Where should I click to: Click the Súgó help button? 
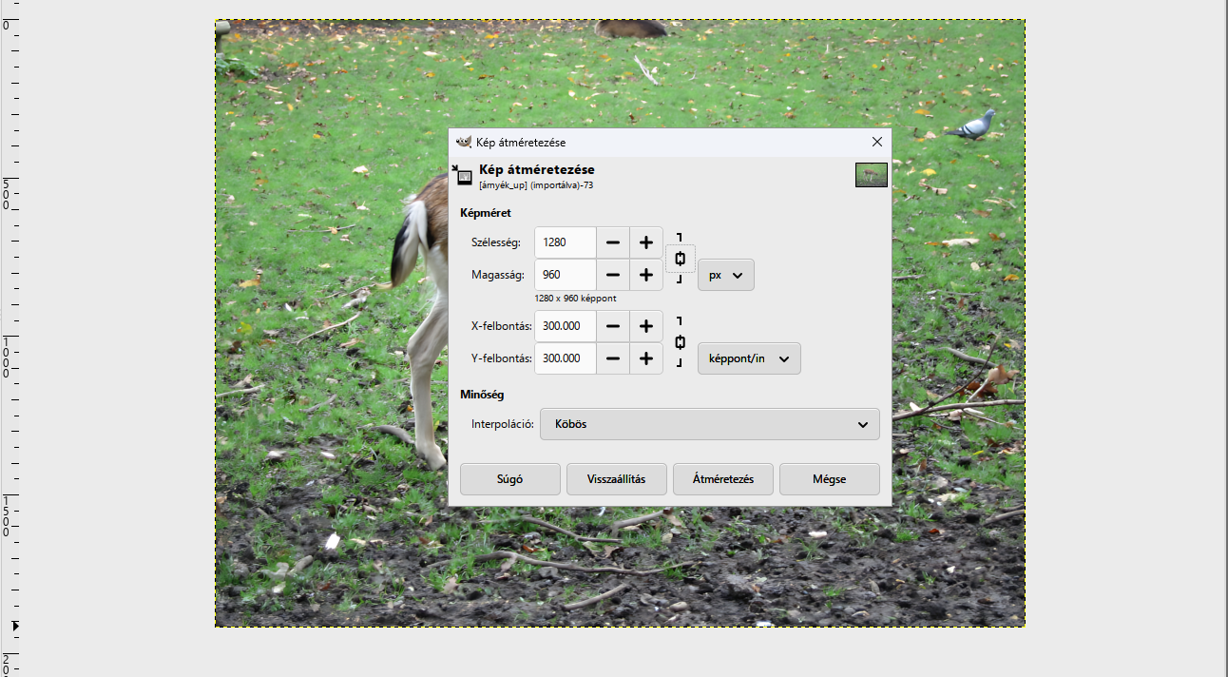[510, 479]
